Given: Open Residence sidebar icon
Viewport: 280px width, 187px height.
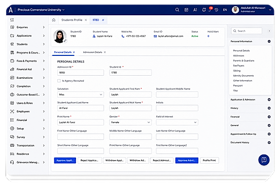Looking at the screenshot, I should pyautogui.click(x=12, y=153).
